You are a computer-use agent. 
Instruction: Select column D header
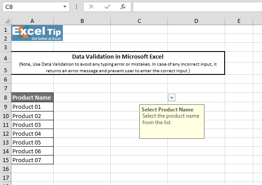point(196,21)
